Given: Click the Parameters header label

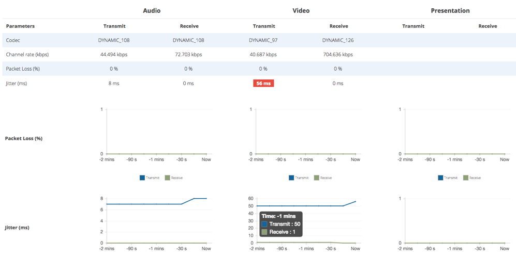Looking at the screenshot, I should [20, 26].
